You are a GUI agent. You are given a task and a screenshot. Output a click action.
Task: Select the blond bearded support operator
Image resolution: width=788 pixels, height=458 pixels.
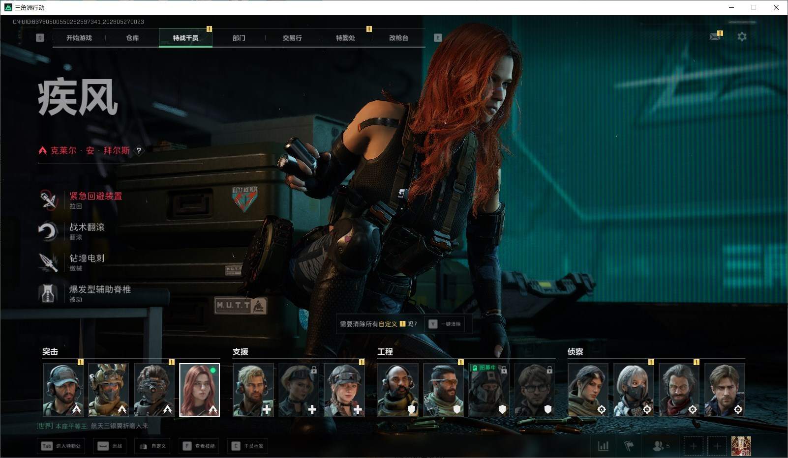(253, 390)
